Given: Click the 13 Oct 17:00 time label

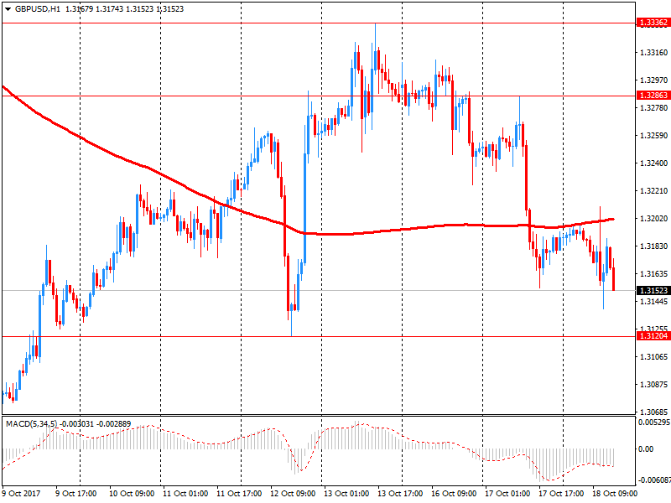Looking at the screenshot, I should pos(400,494).
